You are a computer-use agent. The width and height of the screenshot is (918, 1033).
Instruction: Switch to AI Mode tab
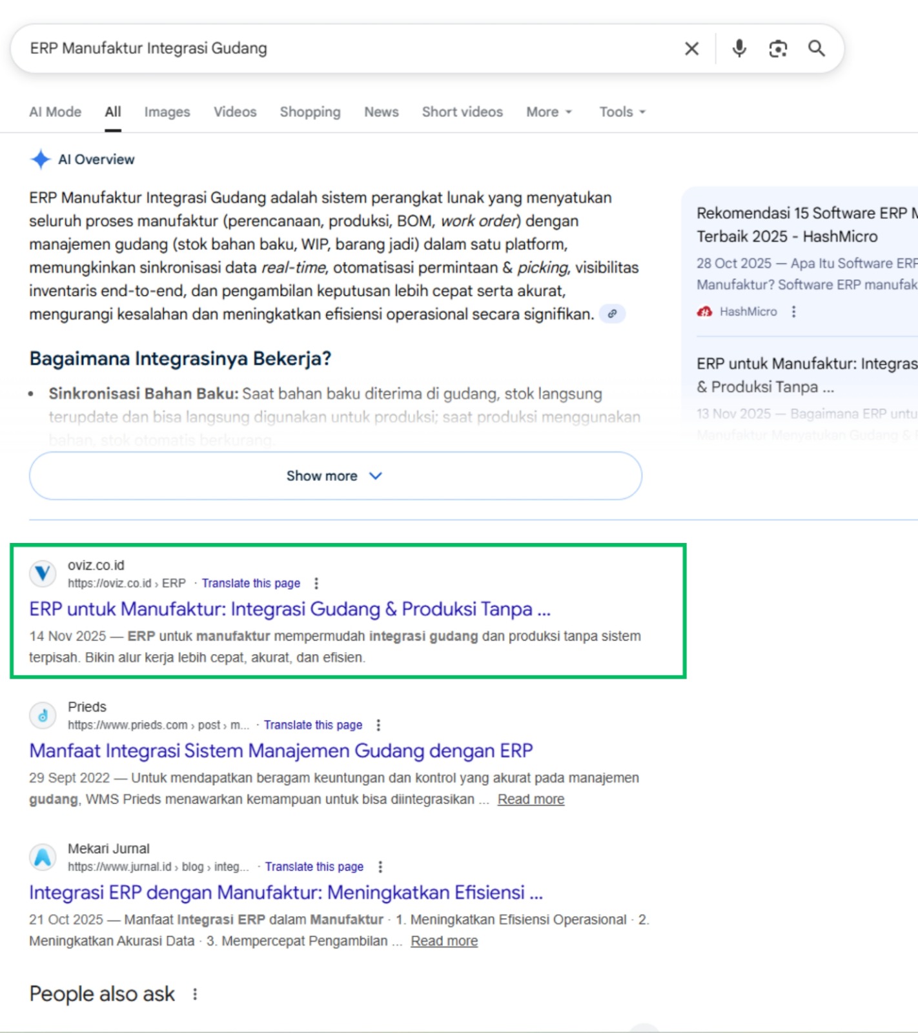56,112
